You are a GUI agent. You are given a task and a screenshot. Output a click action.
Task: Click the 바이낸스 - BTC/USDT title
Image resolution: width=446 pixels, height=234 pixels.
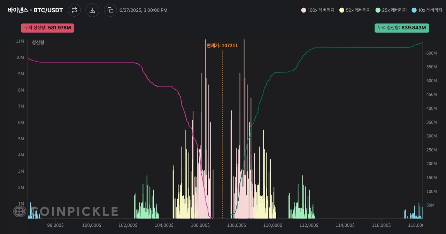point(36,10)
